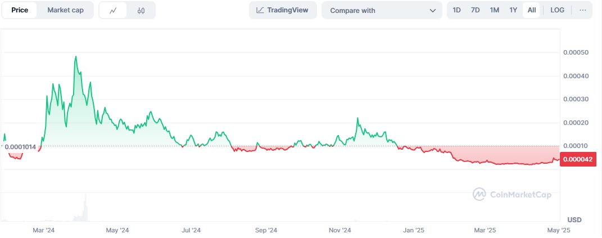Set chart range to All

coord(532,10)
